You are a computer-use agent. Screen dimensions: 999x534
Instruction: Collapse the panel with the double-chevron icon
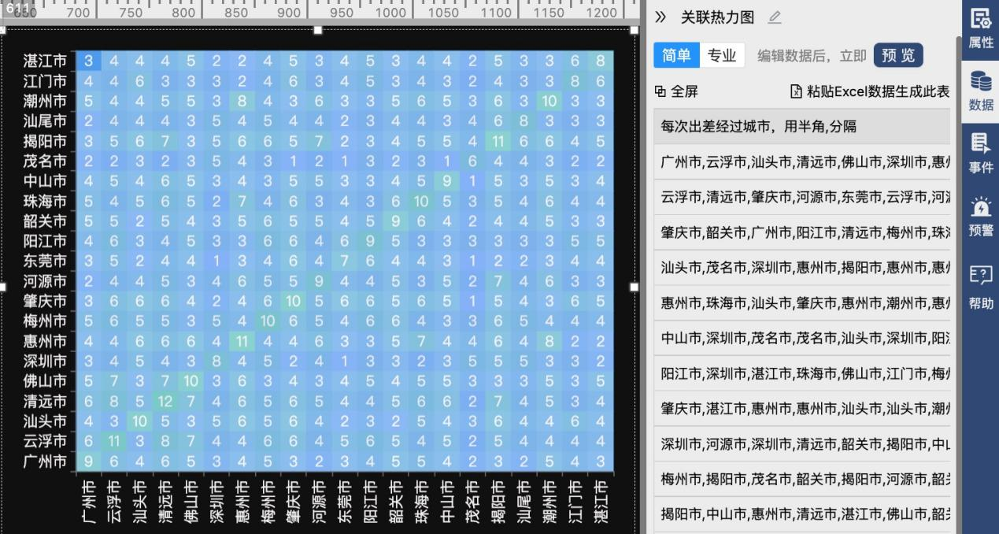660,17
